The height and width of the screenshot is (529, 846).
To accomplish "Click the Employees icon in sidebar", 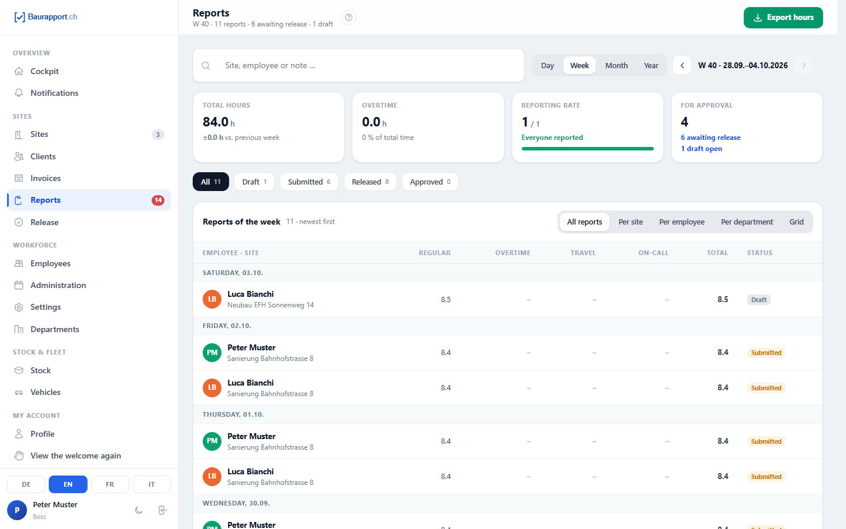I will [19, 263].
